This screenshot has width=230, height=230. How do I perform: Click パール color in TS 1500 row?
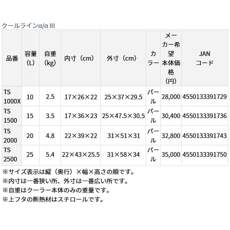153,116
